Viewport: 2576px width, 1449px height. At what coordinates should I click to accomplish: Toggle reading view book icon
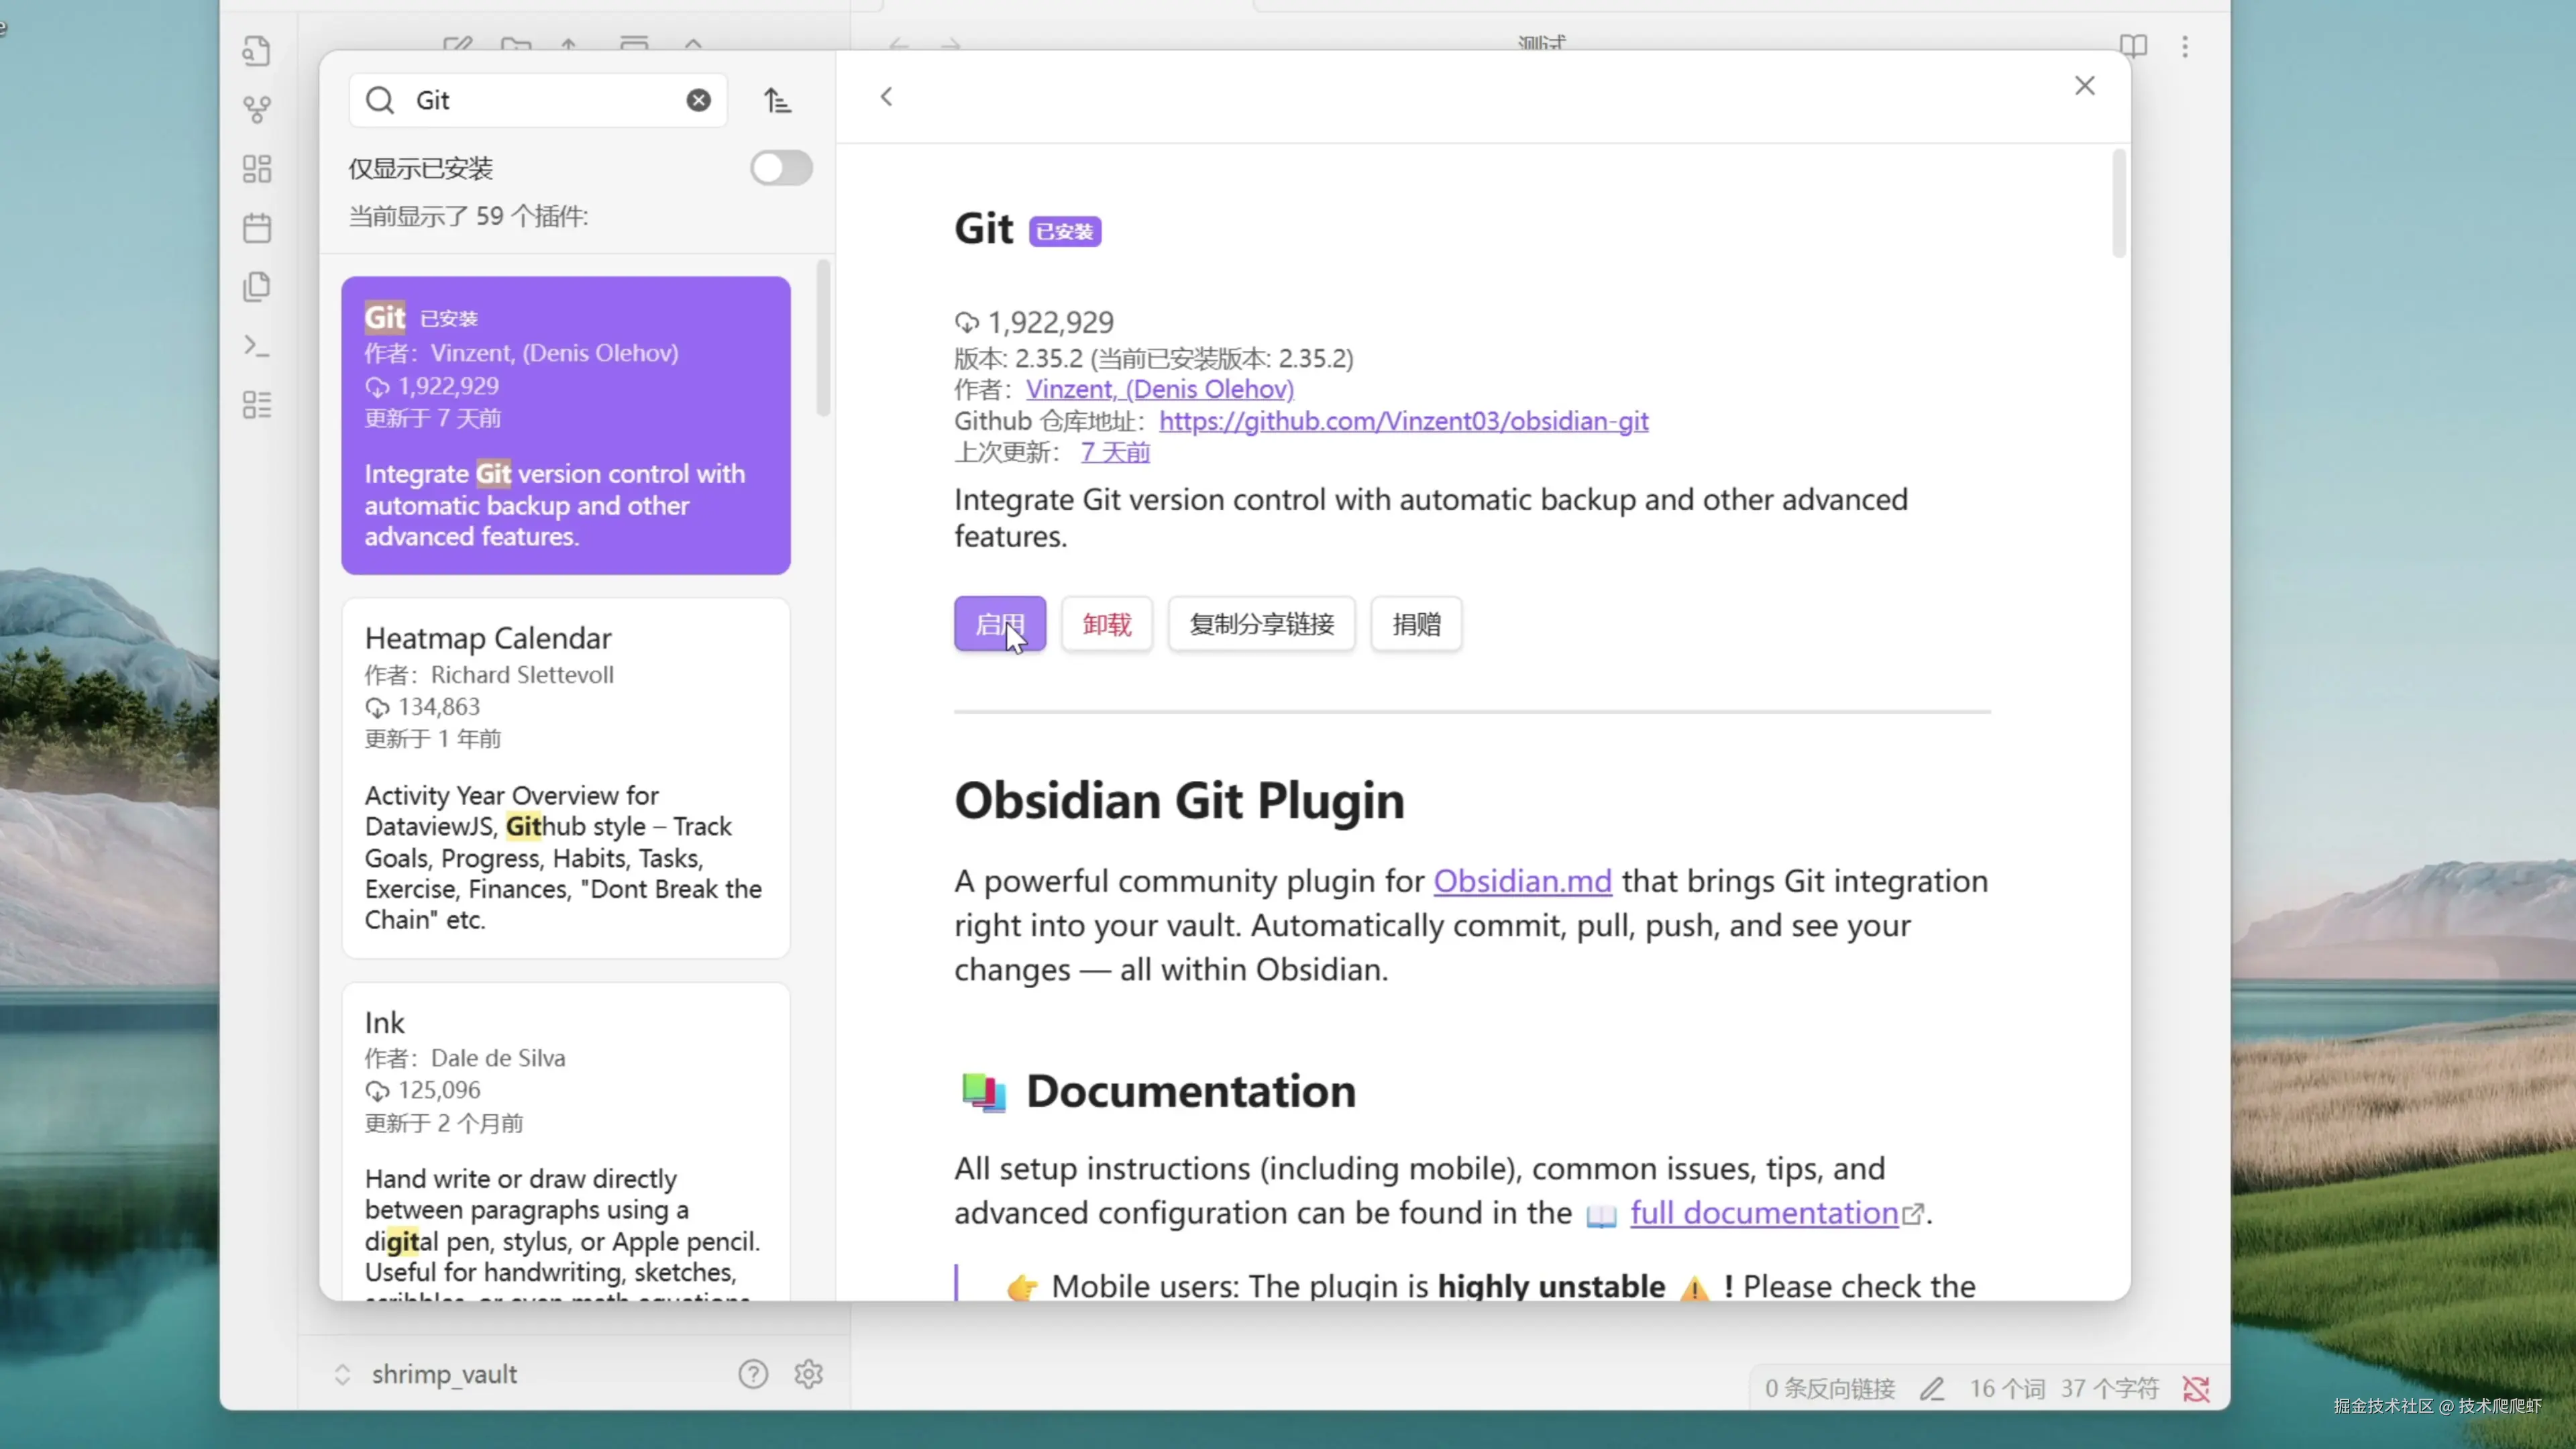click(2133, 46)
